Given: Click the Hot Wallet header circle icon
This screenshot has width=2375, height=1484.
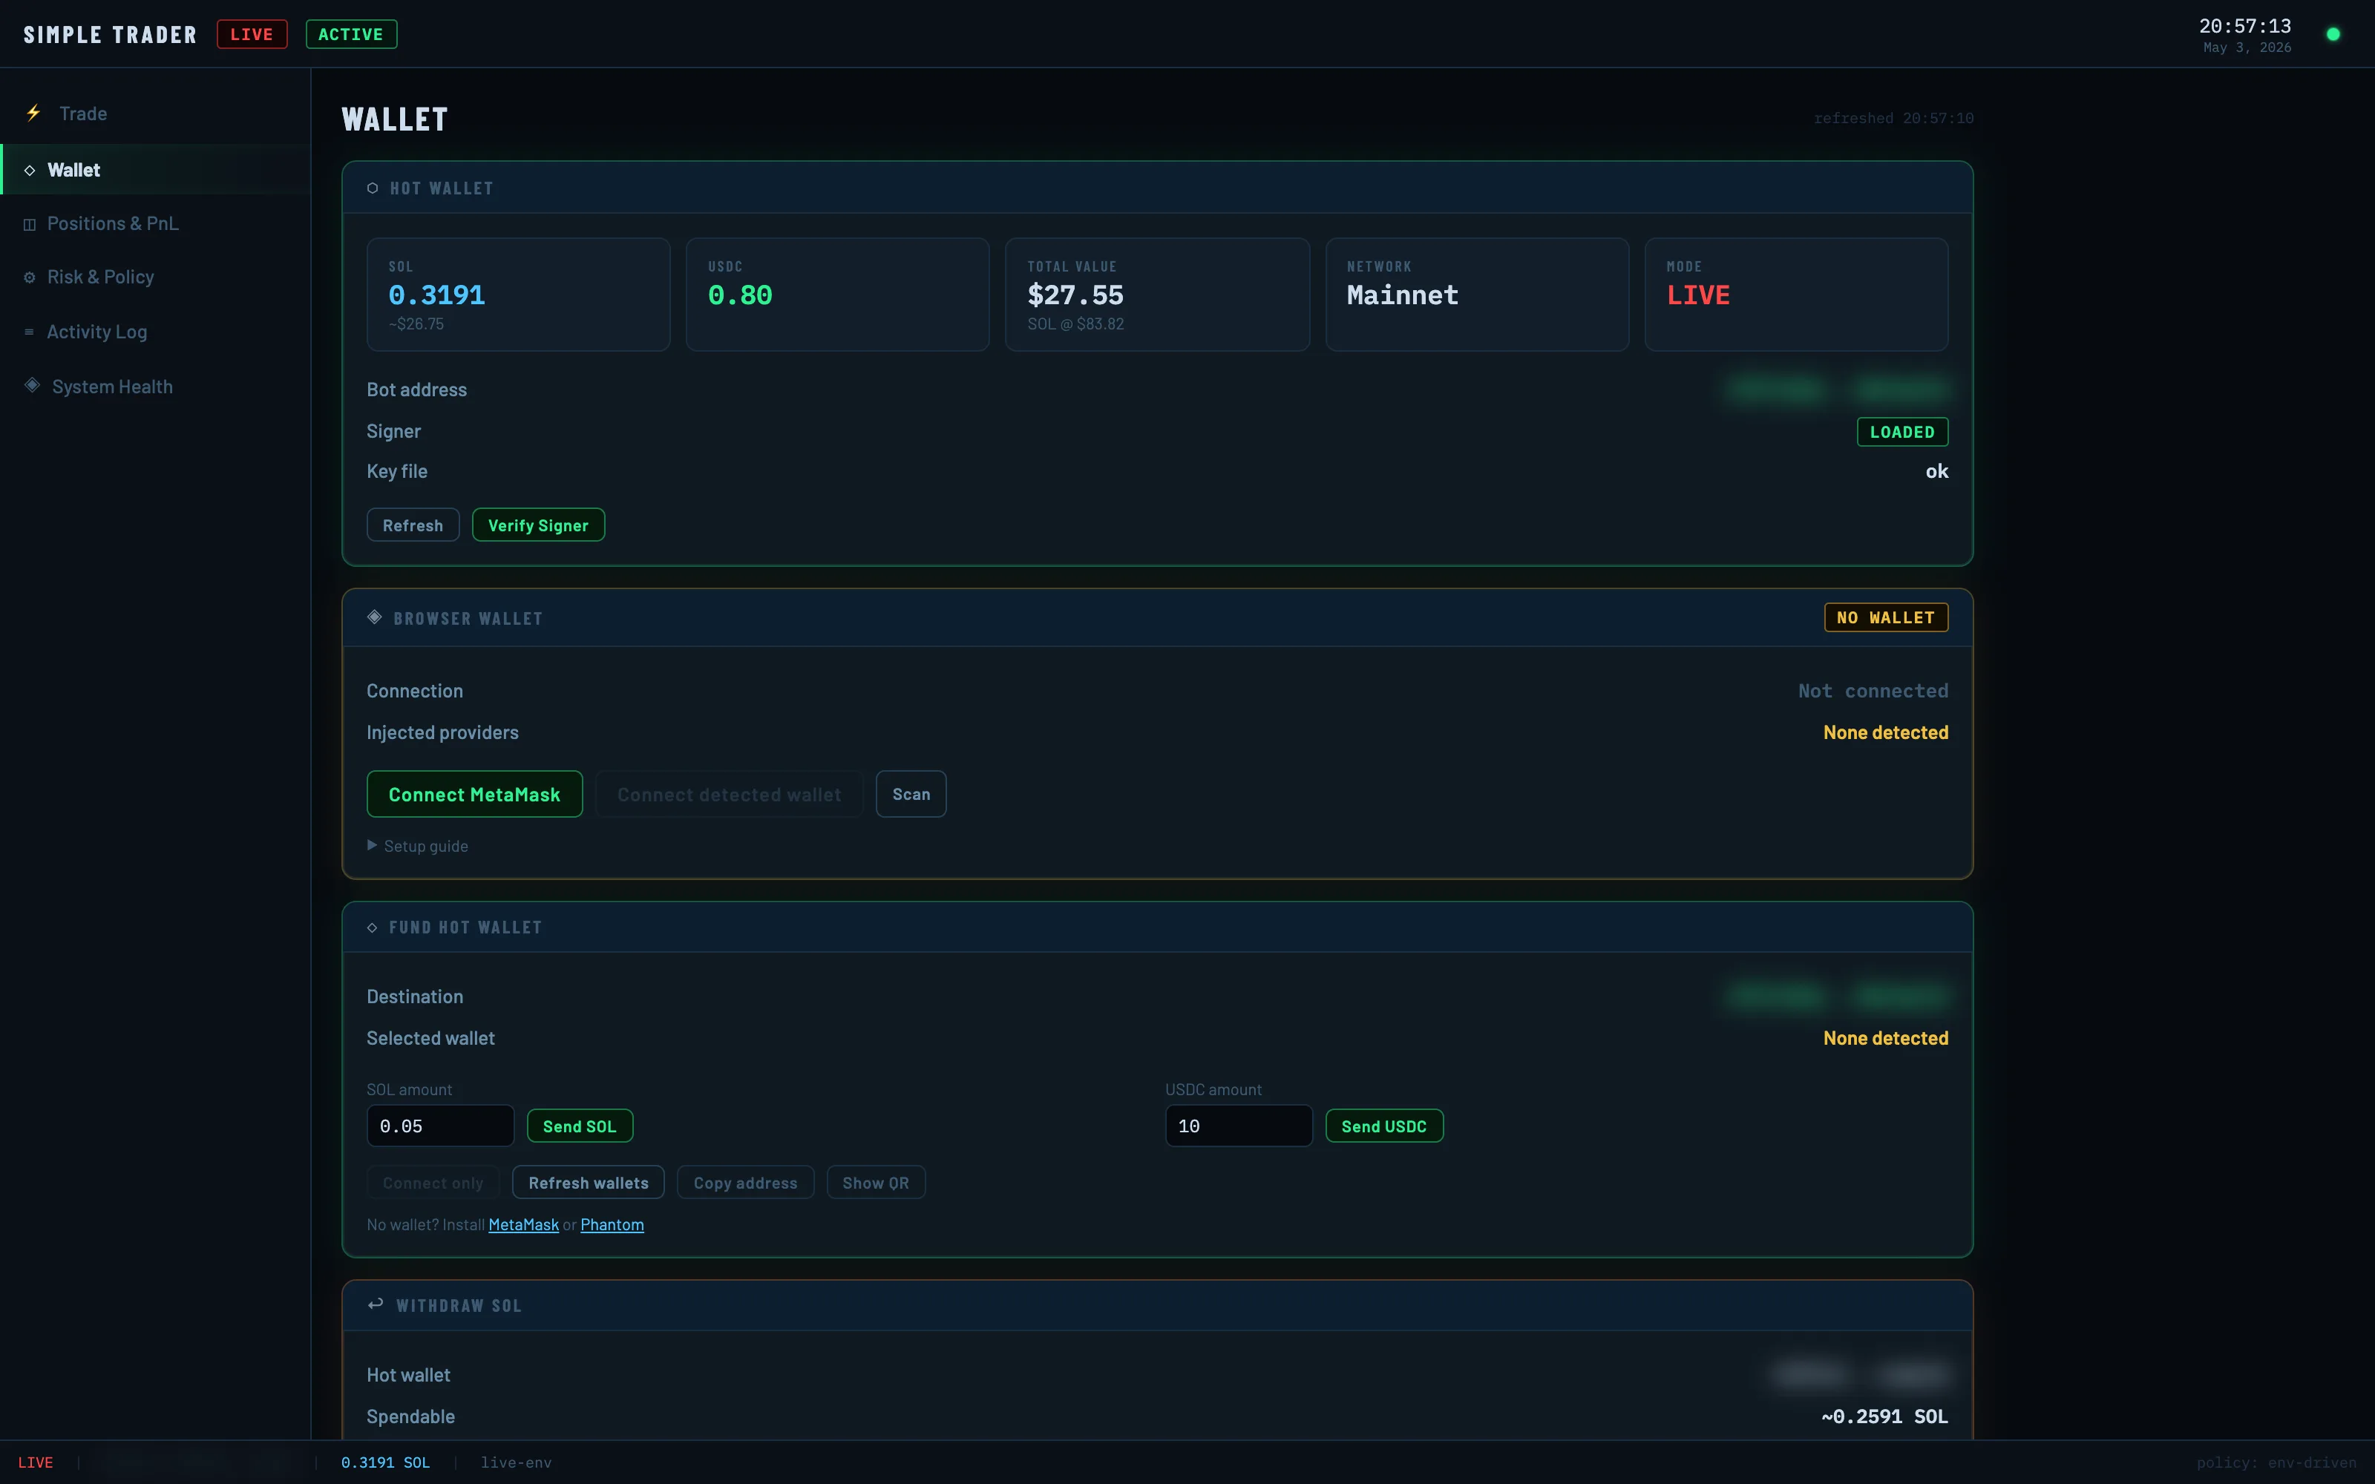Looking at the screenshot, I should pos(373,188).
